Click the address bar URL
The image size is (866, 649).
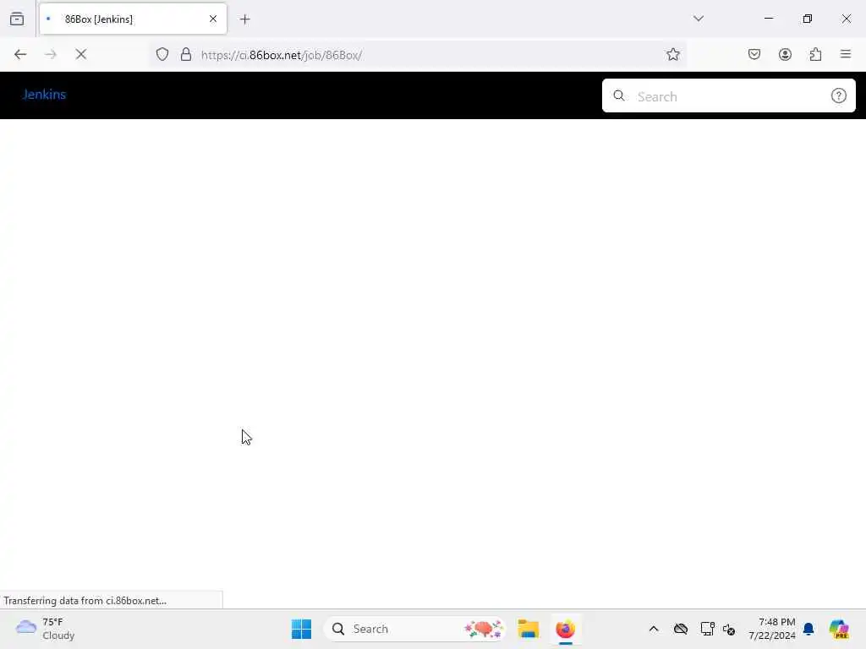(x=282, y=55)
